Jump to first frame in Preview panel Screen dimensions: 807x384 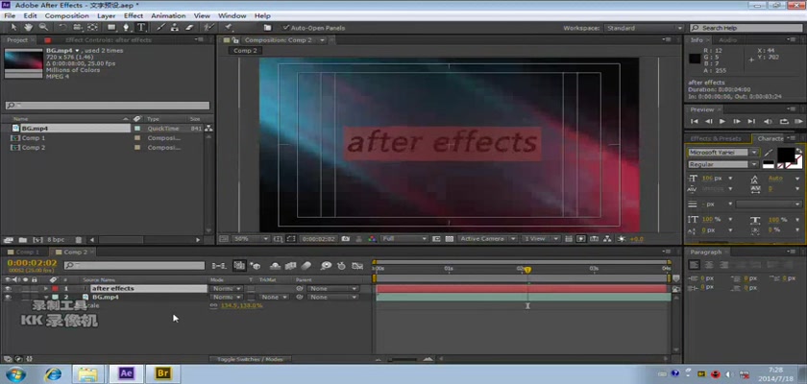[x=695, y=121]
